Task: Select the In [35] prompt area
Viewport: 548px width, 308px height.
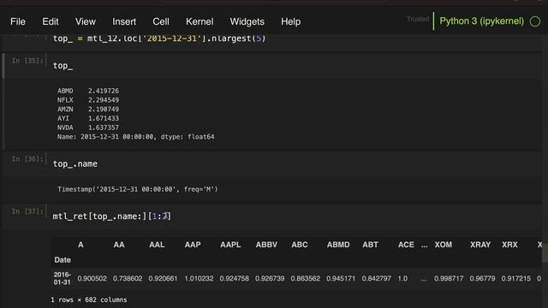Action: 27,61
